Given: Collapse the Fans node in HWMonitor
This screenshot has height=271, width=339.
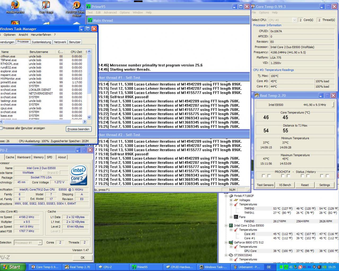Looking at the screenshot, I should pyautogui.click(x=231, y=217).
